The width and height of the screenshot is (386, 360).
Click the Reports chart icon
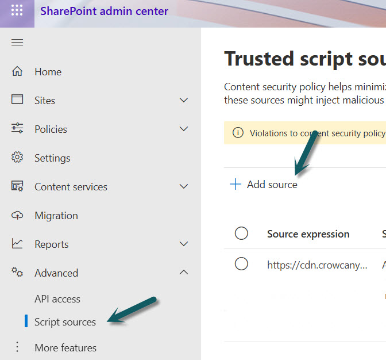tap(17, 244)
